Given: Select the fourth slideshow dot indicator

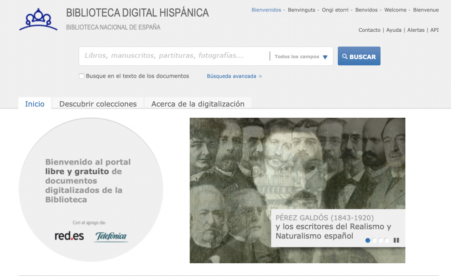Looking at the screenshot, I should (x=387, y=240).
